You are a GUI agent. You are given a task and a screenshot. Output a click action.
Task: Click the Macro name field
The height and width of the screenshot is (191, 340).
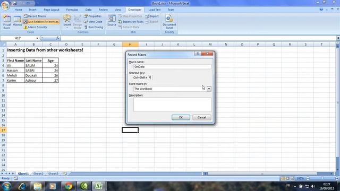tap(172, 67)
